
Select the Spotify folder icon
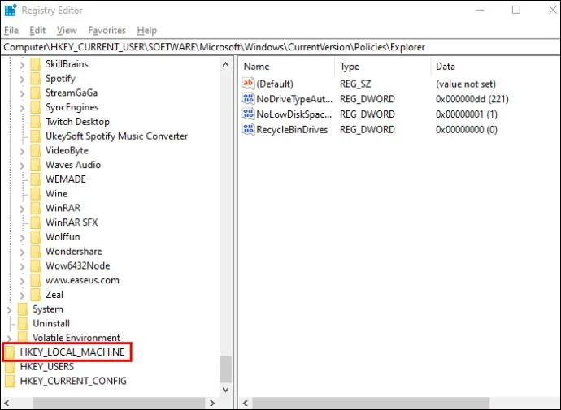pyautogui.click(x=35, y=79)
